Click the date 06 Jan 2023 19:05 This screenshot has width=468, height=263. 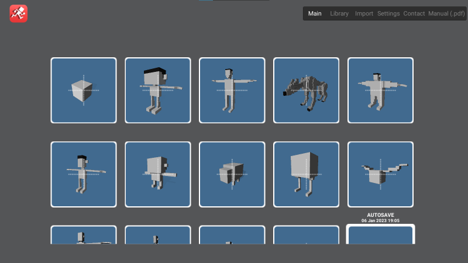pos(381,221)
